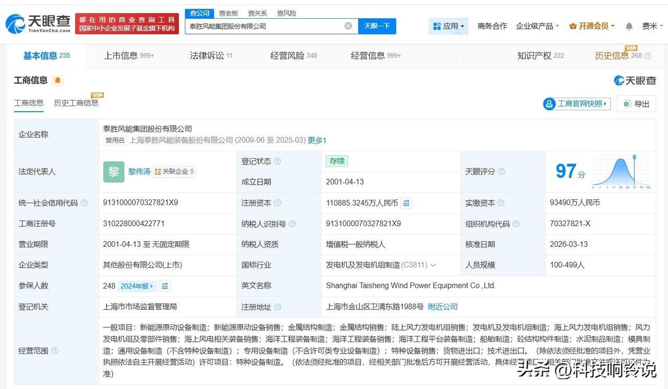Viewport: 668px width, 389px height.
Task: Open help icon beside 注册地址
Action: click(x=277, y=307)
